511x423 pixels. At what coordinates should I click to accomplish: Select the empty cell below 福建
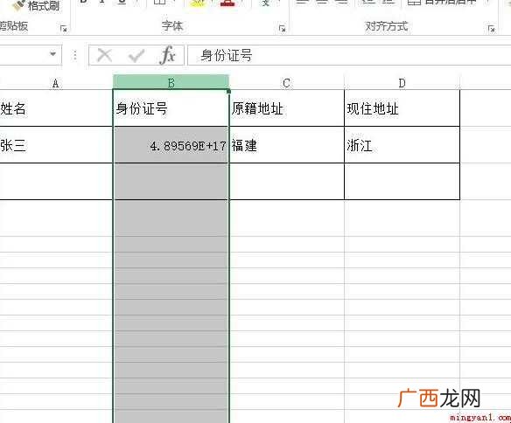tap(287, 182)
